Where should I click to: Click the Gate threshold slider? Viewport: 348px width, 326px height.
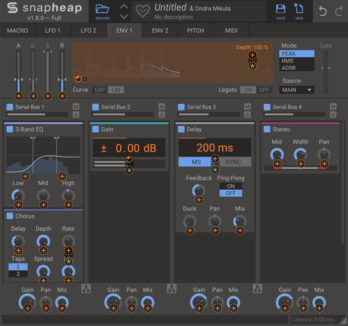tap(326, 72)
